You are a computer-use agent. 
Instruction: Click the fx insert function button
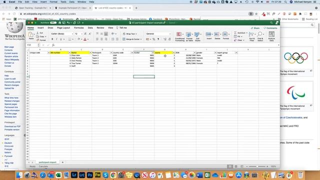click(x=53, y=45)
